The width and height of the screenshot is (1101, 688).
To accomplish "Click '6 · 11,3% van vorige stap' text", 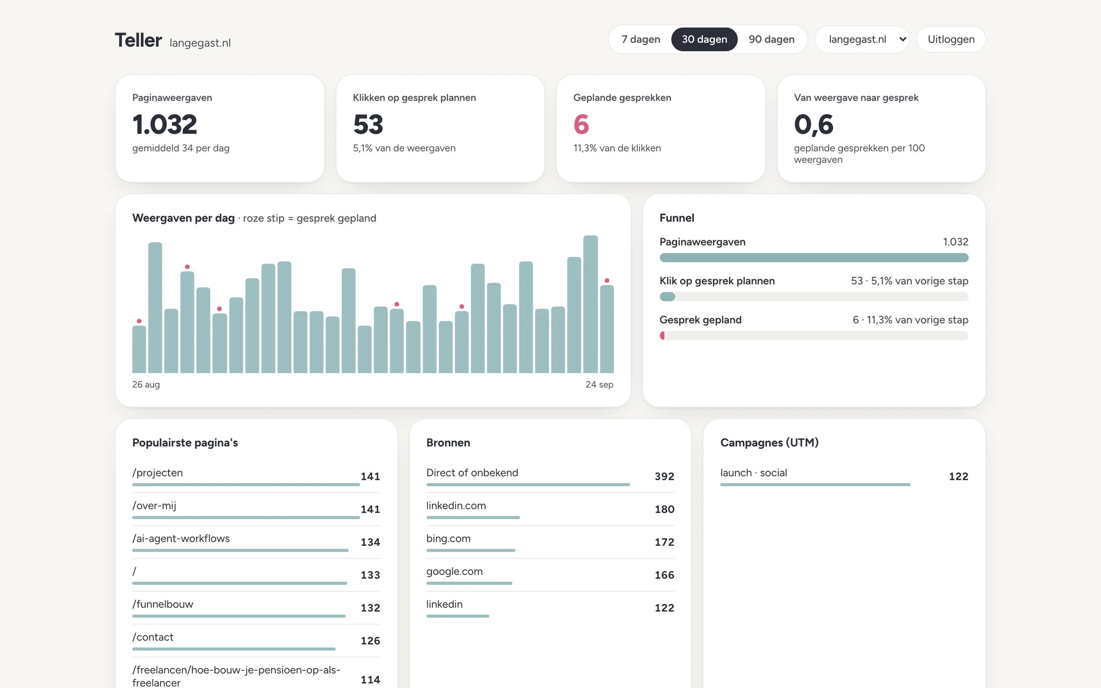I will pos(911,320).
